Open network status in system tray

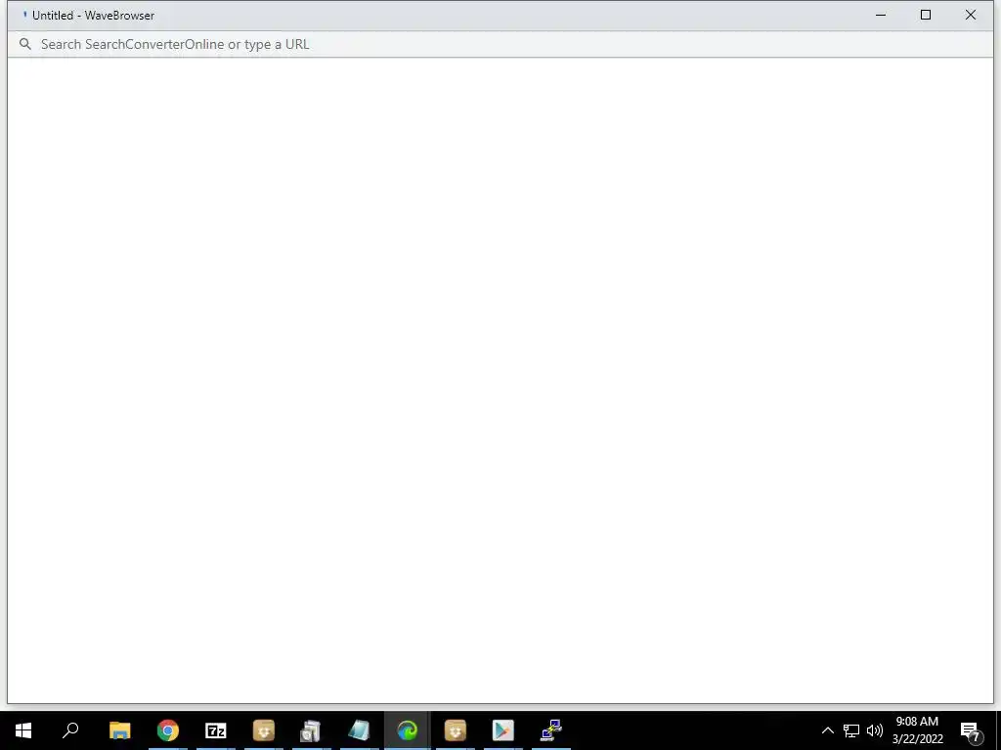[851, 730]
